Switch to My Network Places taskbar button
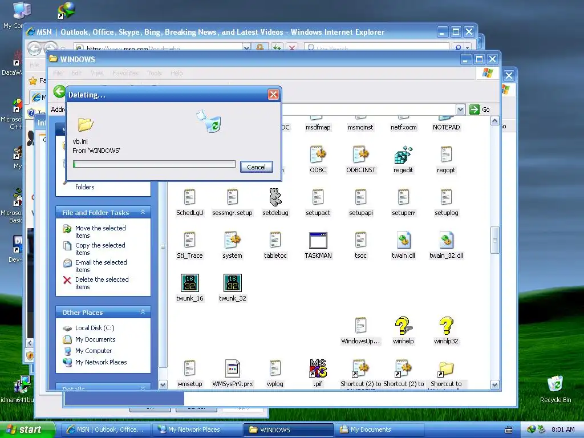The image size is (584, 438). coord(198,429)
